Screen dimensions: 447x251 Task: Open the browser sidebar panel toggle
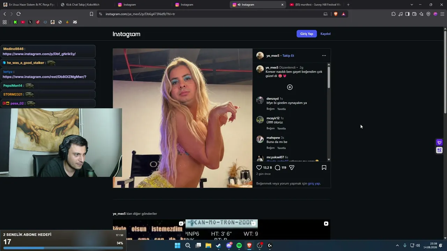(408, 14)
